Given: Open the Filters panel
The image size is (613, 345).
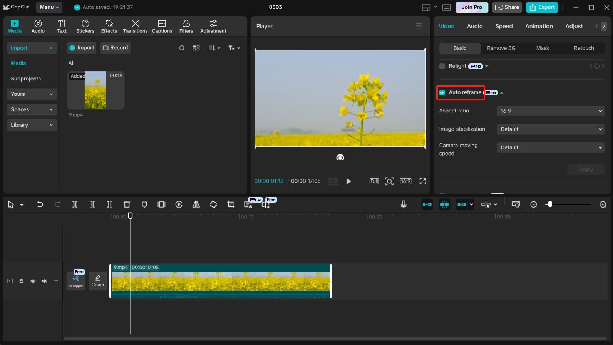Looking at the screenshot, I should tap(186, 26).
